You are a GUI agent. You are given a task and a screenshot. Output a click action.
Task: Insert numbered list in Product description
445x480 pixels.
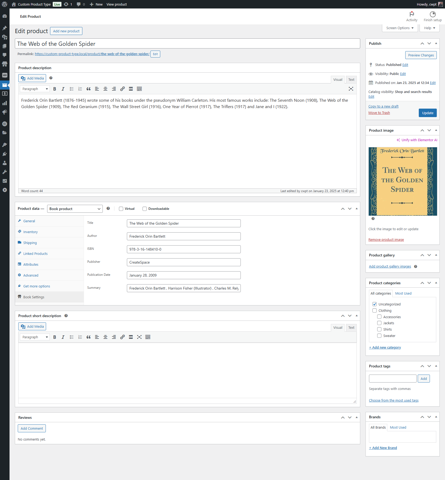(x=80, y=89)
